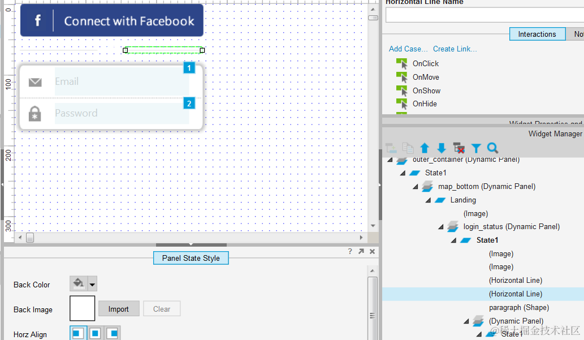Click the OnMove event icon

(x=402, y=77)
